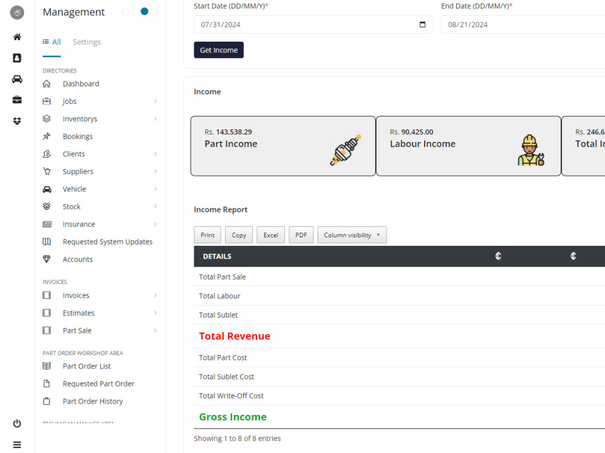Open the Column visibility dropdown
Screen dimensions: 605x453
(352, 235)
